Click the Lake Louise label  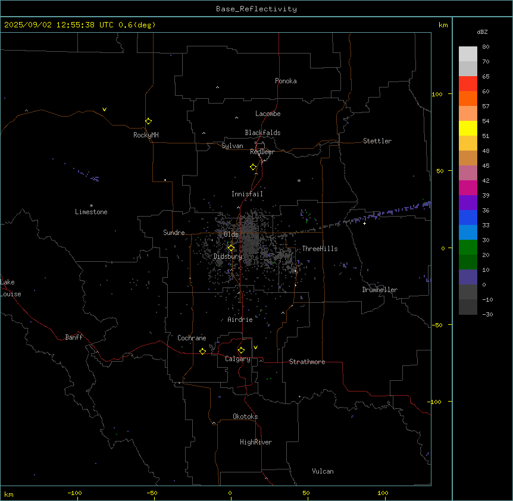click(11, 288)
